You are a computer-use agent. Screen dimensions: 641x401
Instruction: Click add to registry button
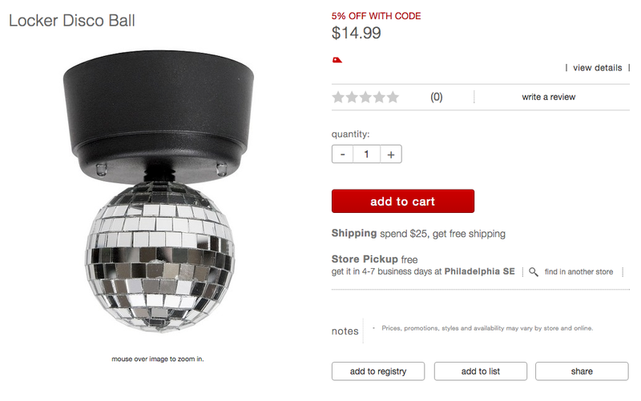378,371
